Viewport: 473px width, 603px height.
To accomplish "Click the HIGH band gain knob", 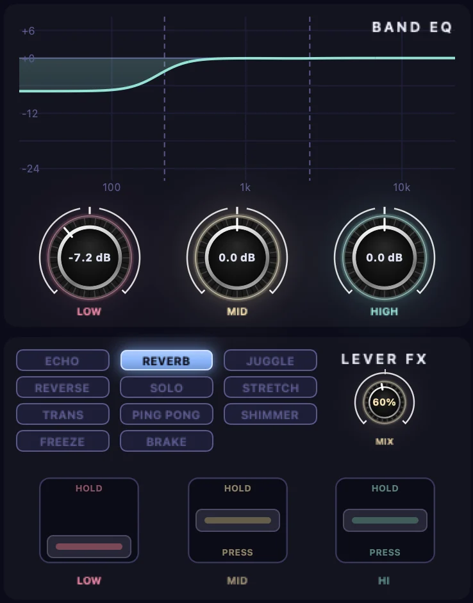I will [x=384, y=257].
